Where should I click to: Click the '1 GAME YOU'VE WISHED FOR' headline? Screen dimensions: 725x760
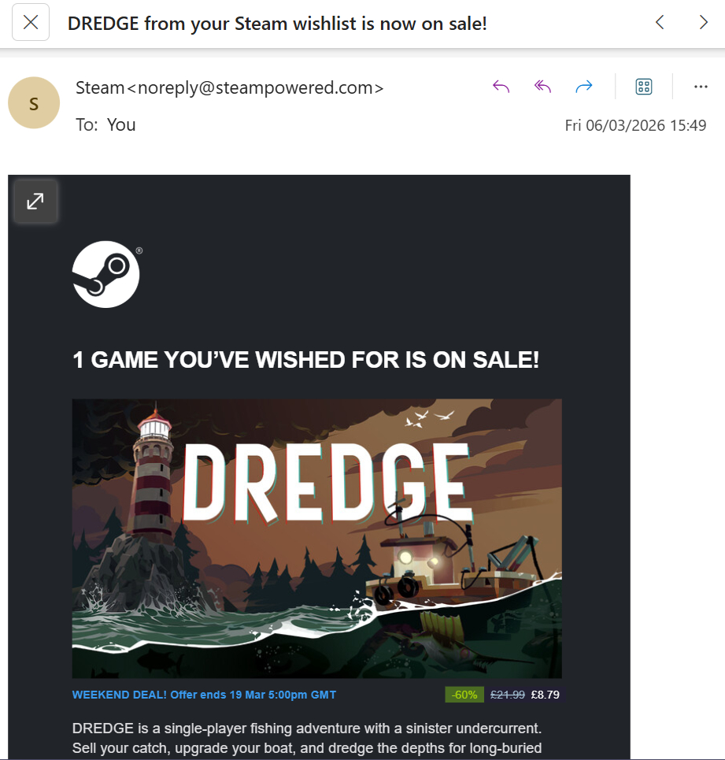click(x=305, y=360)
